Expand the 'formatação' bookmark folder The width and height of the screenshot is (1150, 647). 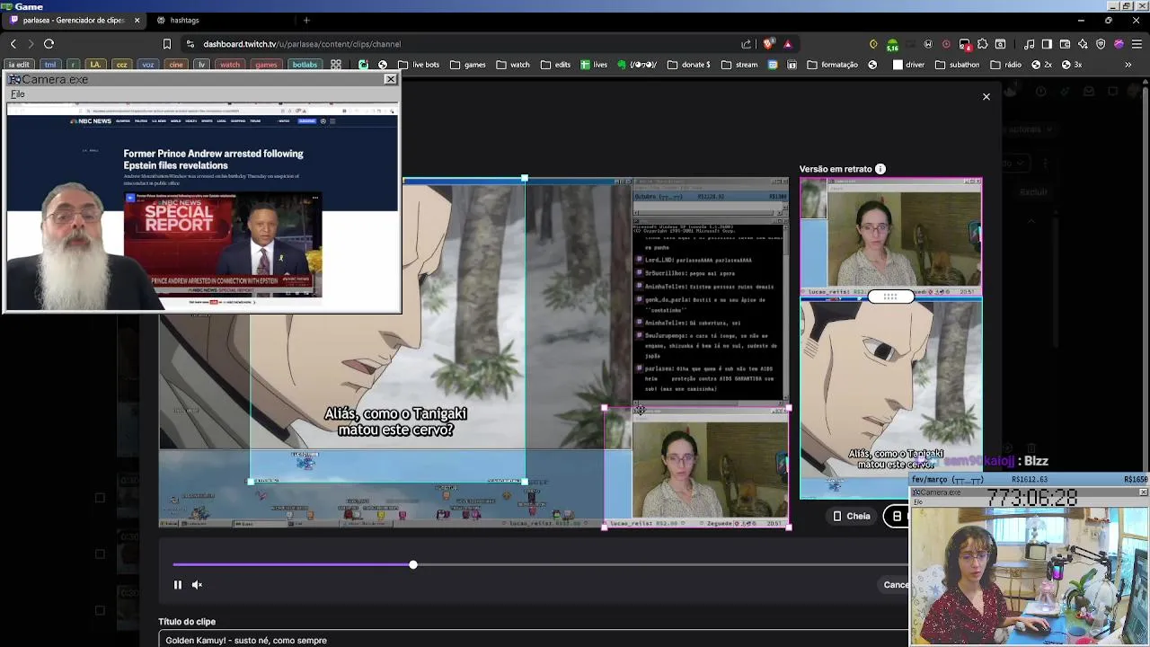(x=833, y=65)
